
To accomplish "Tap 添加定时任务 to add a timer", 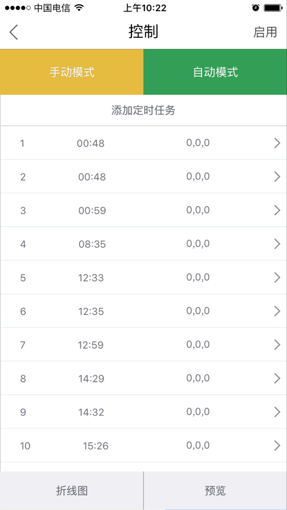I will [x=143, y=110].
